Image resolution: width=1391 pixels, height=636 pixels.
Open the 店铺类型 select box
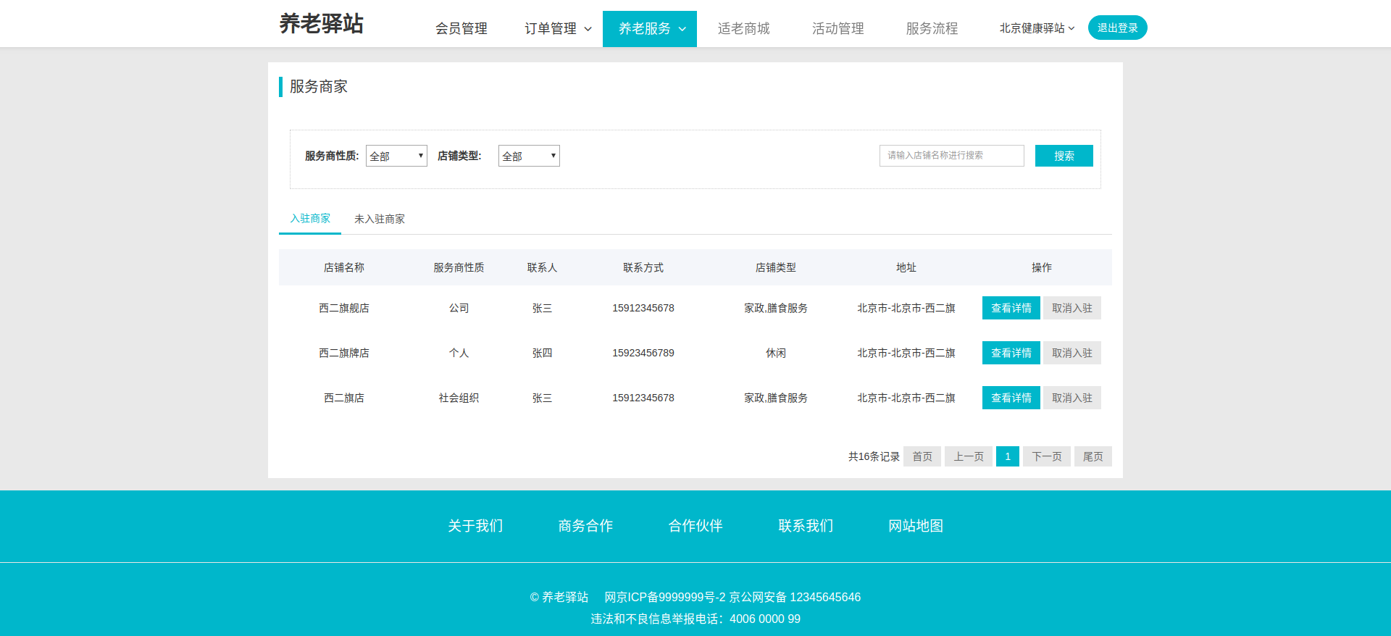pos(529,156)
